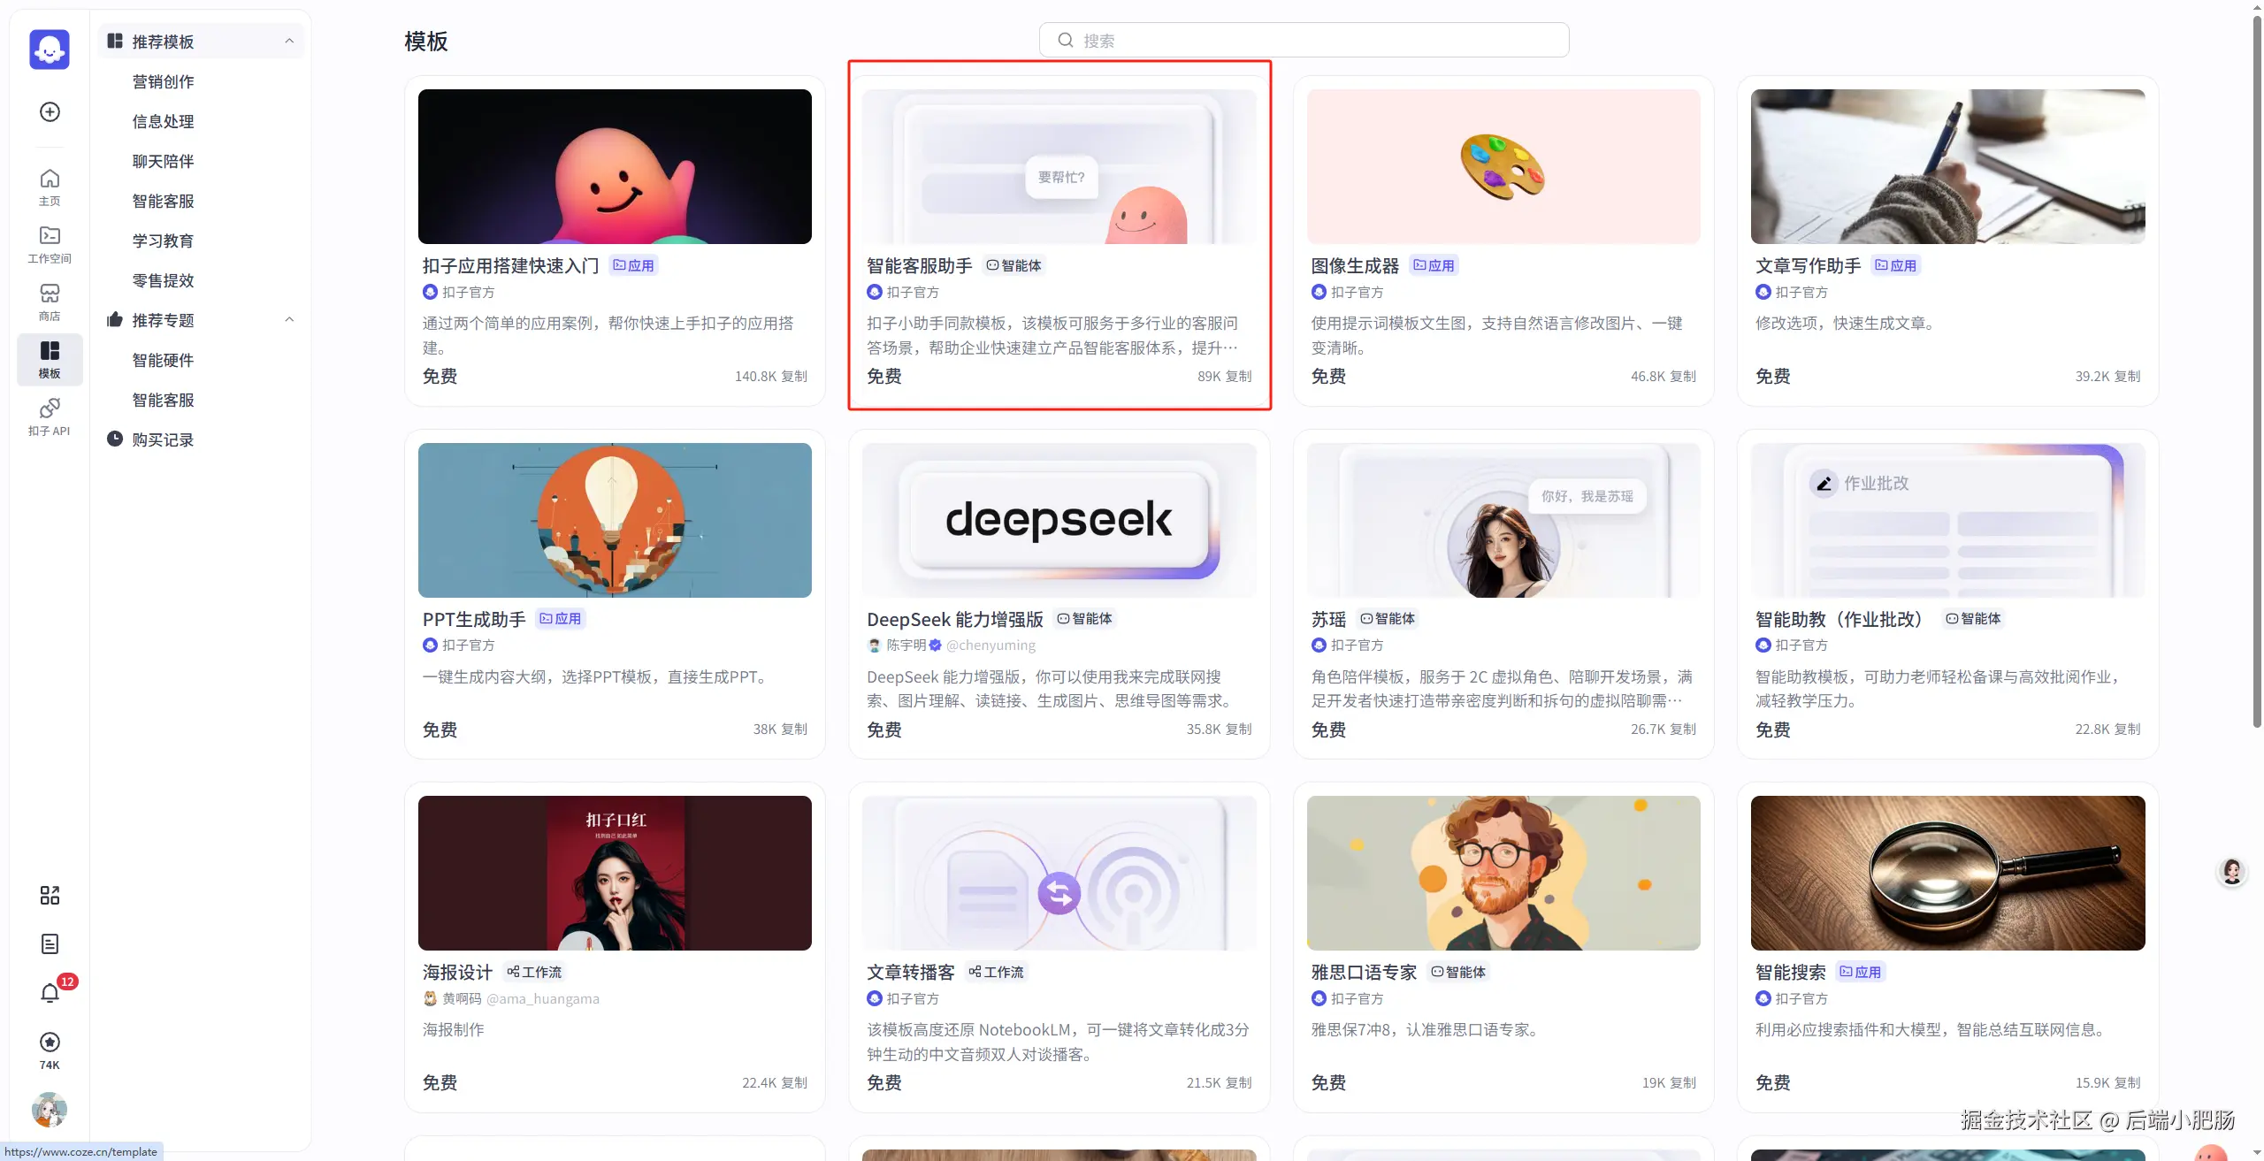Click the document icon in lower sidebar
The height and width of the screenshot is (1161, 2264).
pyautogui.click(x=50, y=943)
